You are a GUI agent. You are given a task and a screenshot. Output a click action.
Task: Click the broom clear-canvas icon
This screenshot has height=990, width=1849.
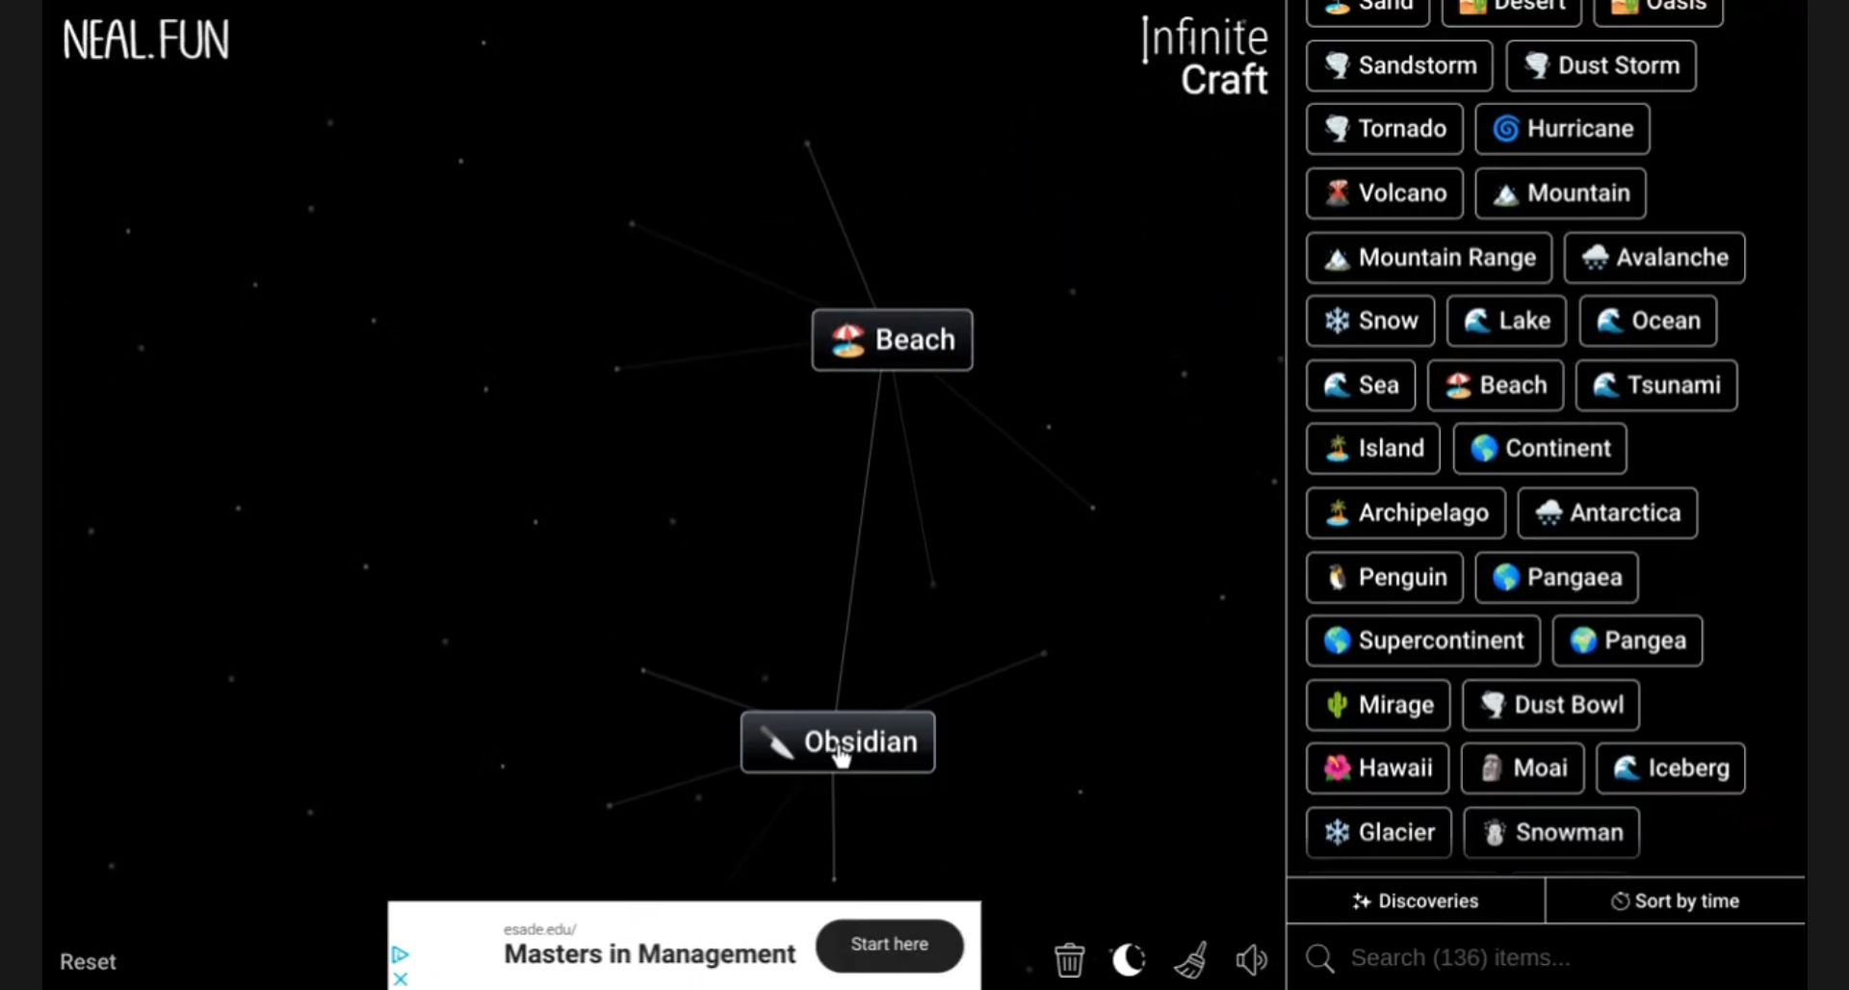tap(1191, 959)
